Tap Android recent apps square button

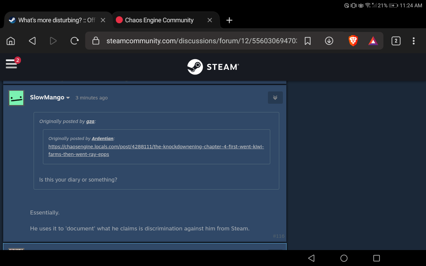(x=376, y=258)
